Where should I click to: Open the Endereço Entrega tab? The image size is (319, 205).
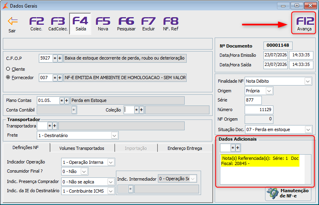coord(185,148)
